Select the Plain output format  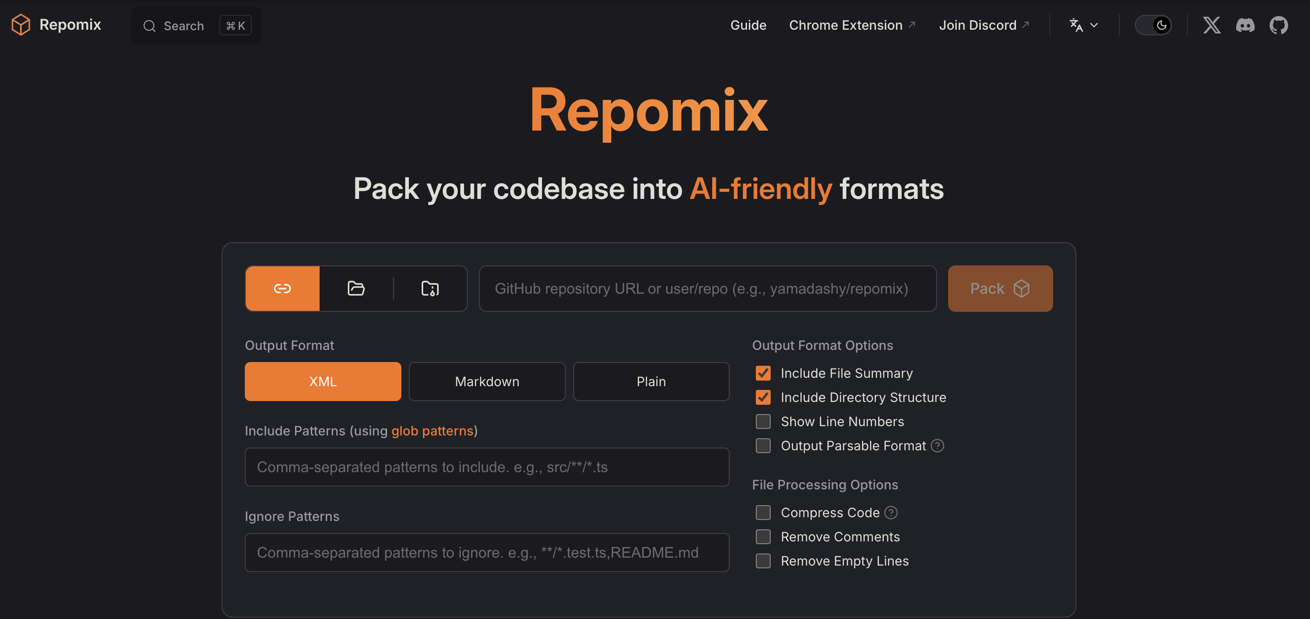tap(651, 382)
